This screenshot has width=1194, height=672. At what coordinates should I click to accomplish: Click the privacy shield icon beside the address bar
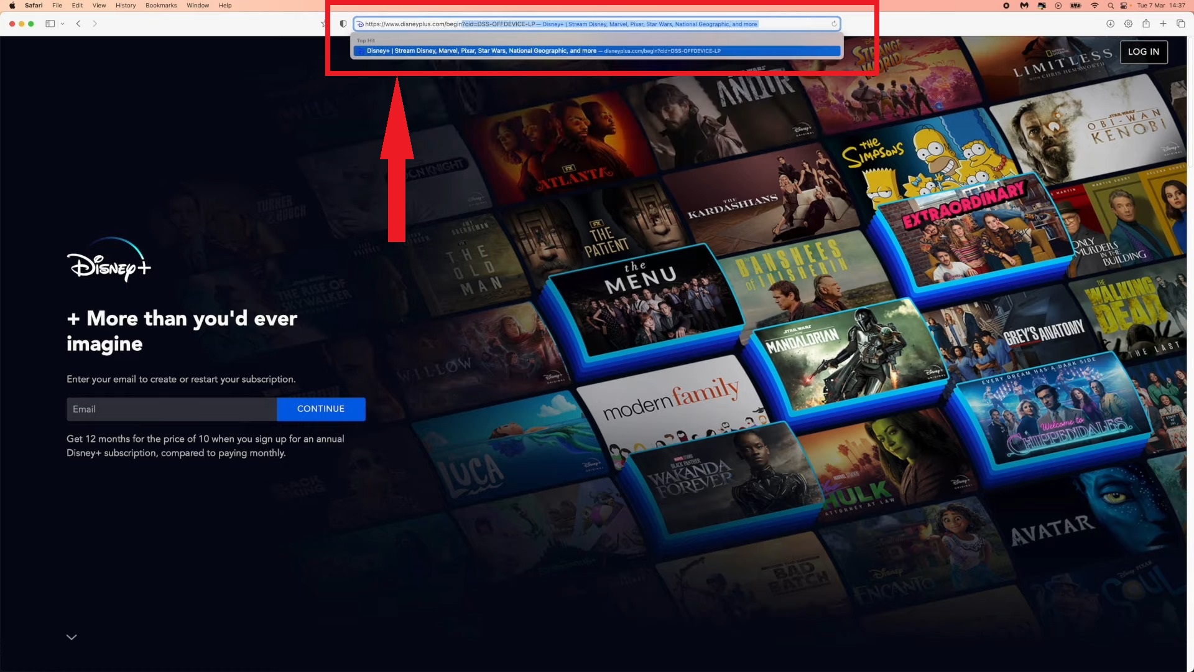click(x=343, y=24)
